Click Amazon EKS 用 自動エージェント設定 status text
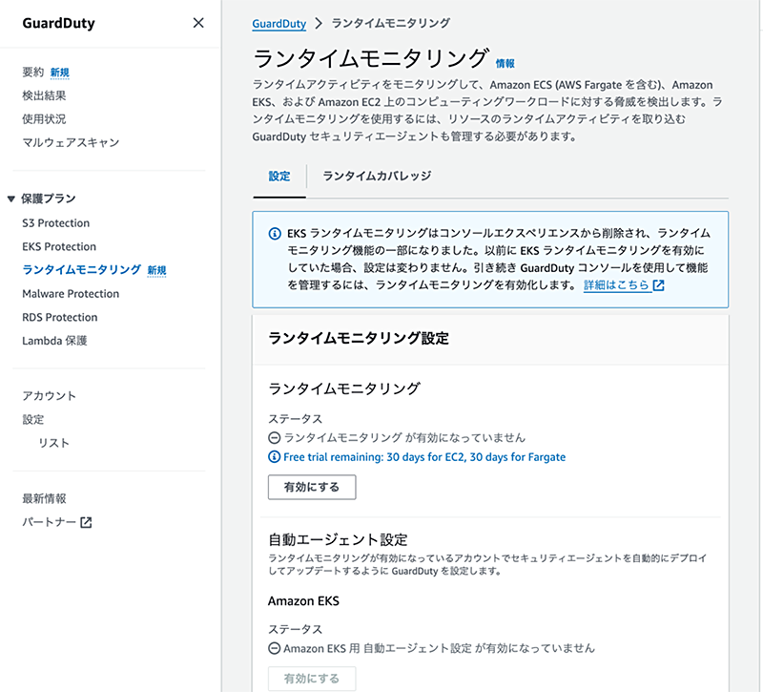This screenshot has width=763, height=692. 439,648
